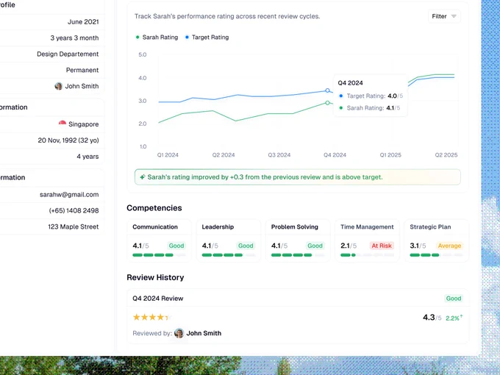This screenshot has width=500, height=375.
Task: Click the Good badge on Leadership
Action: [x=246, y=246]
